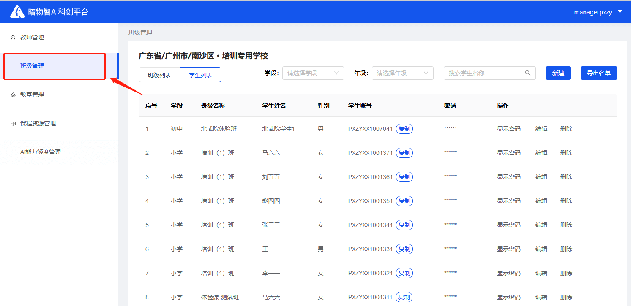Delete student 王二二
Image resolution: width=631 pixels, height=306 pixels.
click(x=566, y=249)
